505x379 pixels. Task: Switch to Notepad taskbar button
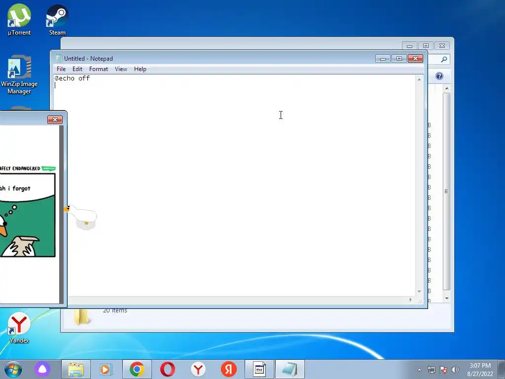pyautogui.click(x=290, y=369)
